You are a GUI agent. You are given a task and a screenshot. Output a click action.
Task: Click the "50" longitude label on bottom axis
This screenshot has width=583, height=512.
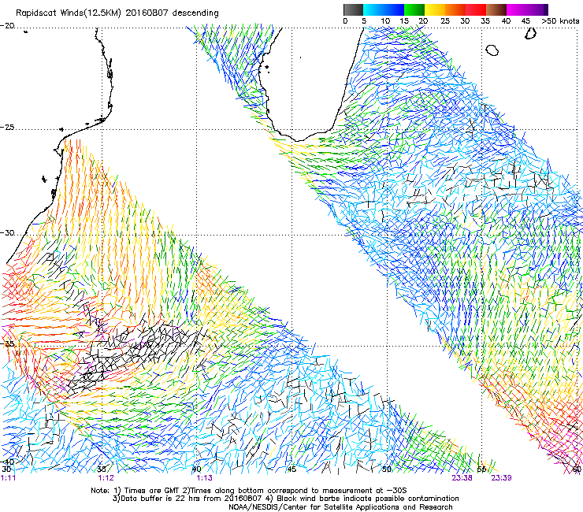387,469
